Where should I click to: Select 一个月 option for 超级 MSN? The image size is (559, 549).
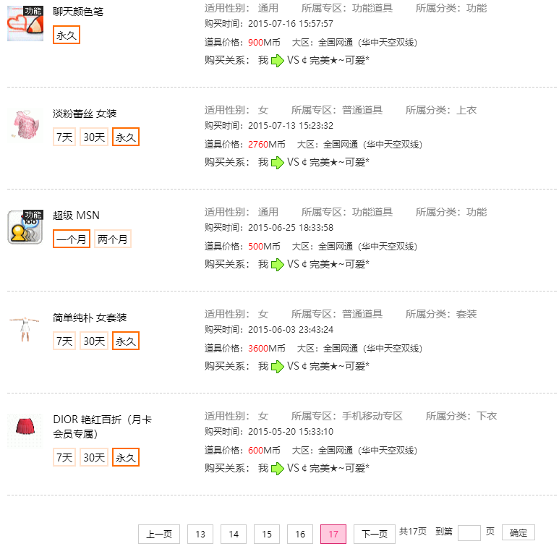pyautogui.click(x=72, y=239)
